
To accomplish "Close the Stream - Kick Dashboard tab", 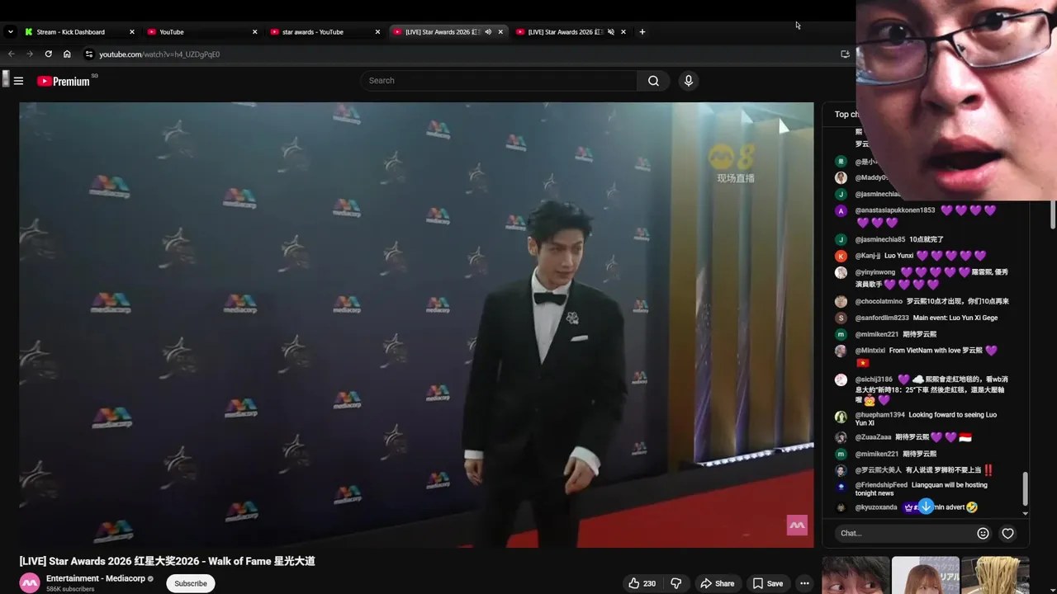I will (131, 32).
